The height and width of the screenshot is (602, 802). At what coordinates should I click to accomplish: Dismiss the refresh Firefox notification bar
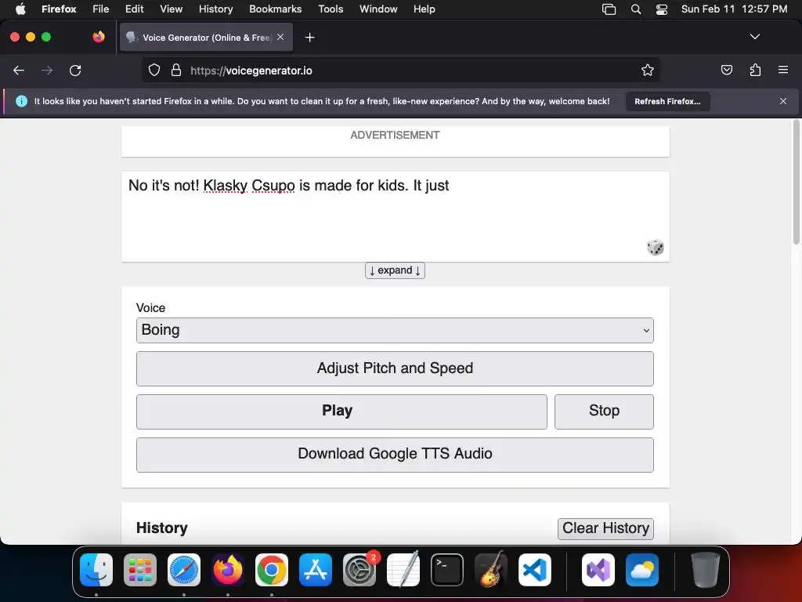point(783,101)
